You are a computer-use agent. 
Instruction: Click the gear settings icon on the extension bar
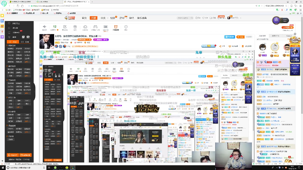pos(298,13)
